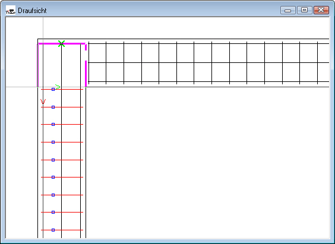Open the Draufsicht window icon menu
The width and height of the screenshot is (335, 244).
[x=11, y=11]
